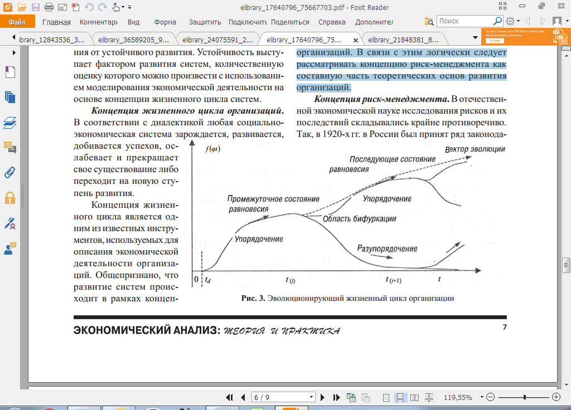Open the Comments panel in left sidebar

[x=9, y=147]
